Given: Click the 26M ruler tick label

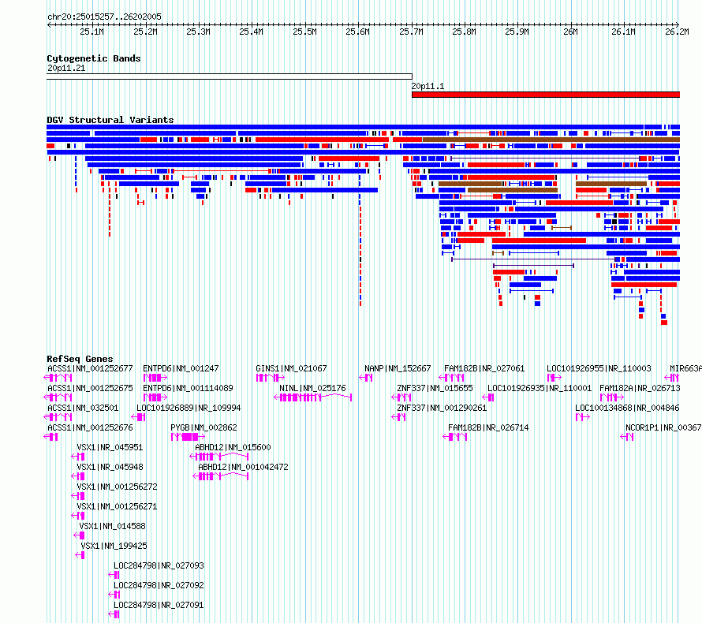Looking at the screenshot, I should pos(570,32).
